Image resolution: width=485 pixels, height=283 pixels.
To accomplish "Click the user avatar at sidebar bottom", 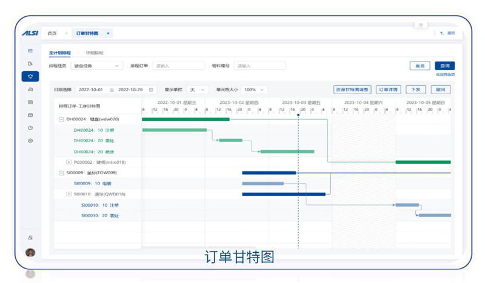I will [x=30, y=252].
